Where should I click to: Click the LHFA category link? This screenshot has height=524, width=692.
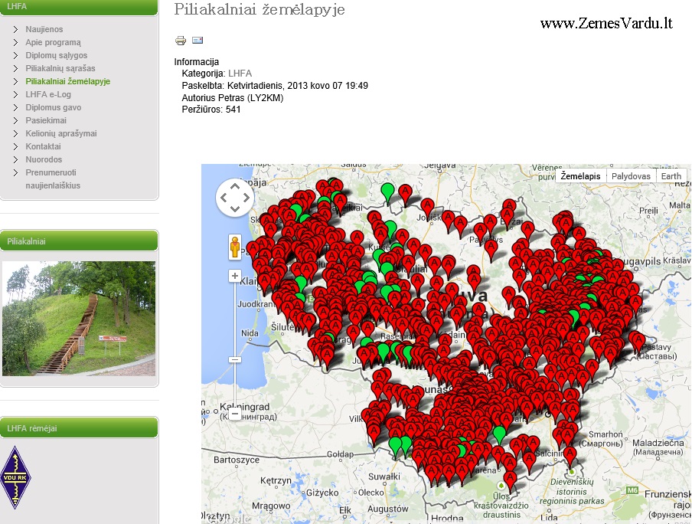[x=240, y=74]
